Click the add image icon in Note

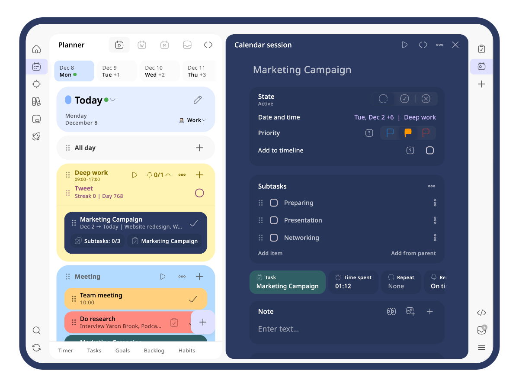(410, 311)
